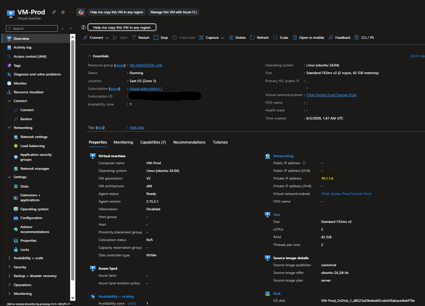This screenshot has width=425, height=306.
Task: Click Stop in the command bar
Action: [x=161, y=38]
